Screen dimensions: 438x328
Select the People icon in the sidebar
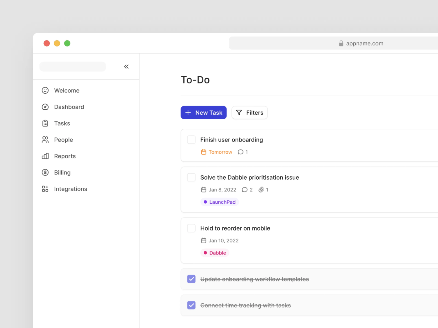point(45,140)
